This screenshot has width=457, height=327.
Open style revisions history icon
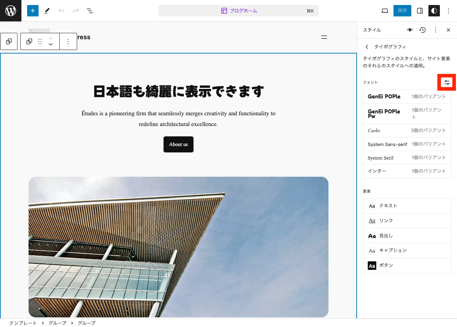pyautogui.click(x=423, y=30)
